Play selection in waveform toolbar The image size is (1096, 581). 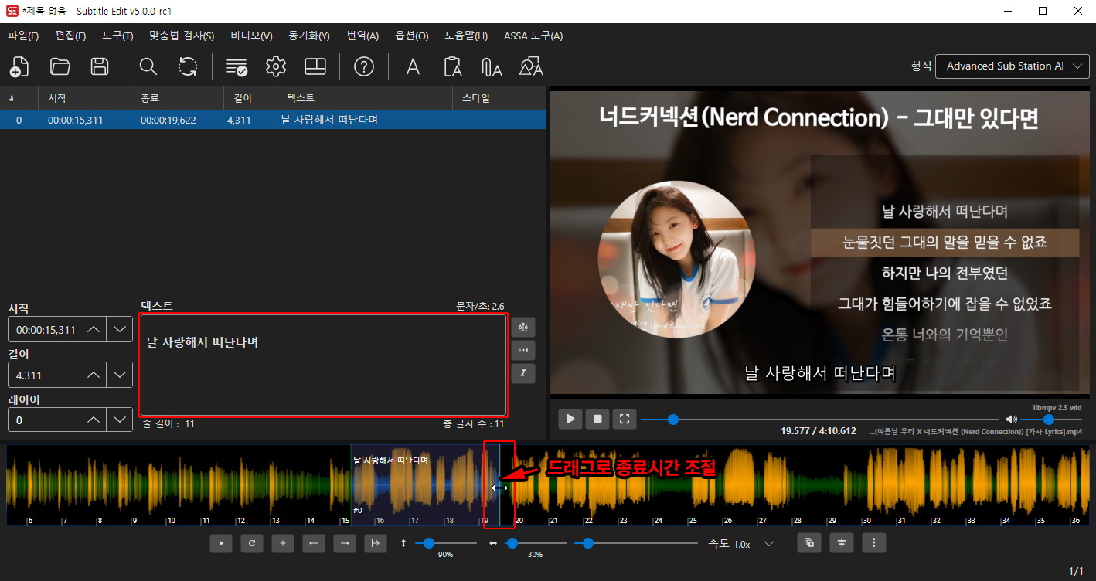(x=221, y=544)
